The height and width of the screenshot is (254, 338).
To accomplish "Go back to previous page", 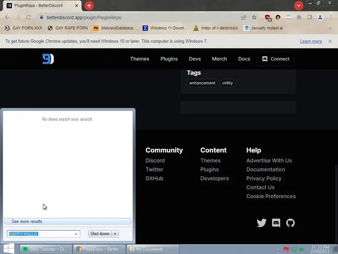I will 7,17.
